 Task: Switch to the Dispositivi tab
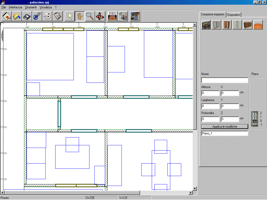point(234,15)
